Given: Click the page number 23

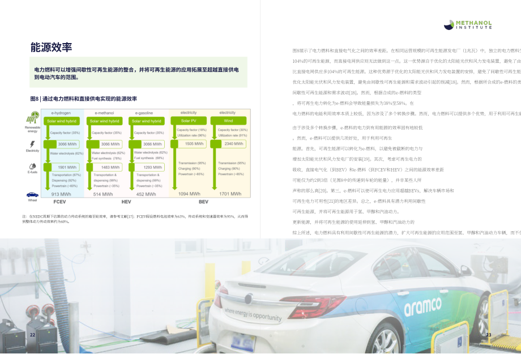Looking at the screenshot, I should pos(489,335).
